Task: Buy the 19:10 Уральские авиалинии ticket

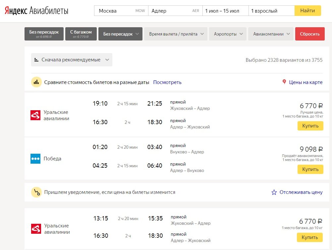Action: tap(310, 126)
